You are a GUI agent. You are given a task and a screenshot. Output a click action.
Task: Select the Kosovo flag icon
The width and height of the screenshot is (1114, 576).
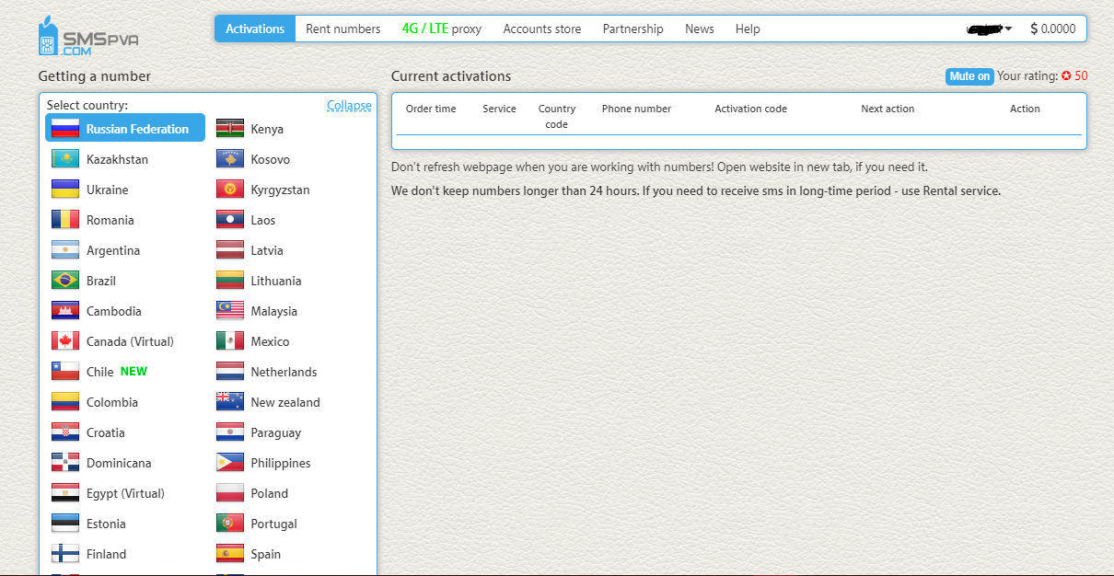tap(230, 159)
